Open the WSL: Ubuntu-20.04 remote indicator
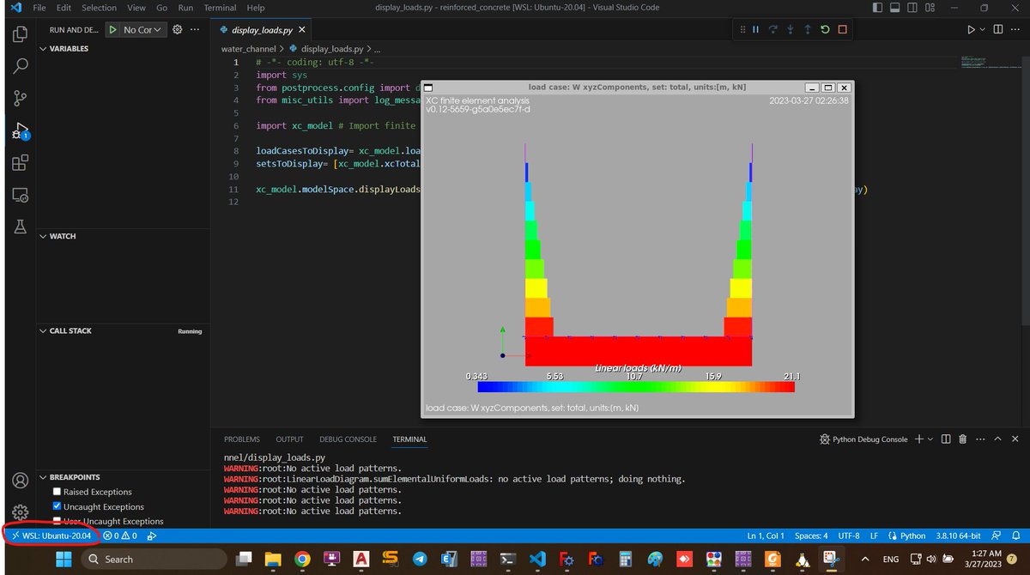Image resolution: width=1030 pixels, height=575 pixels. click(51, 536)
